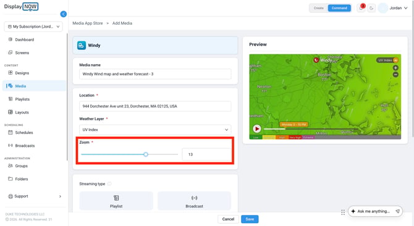Click the Ask me anything assistant box

coord(375,211)
